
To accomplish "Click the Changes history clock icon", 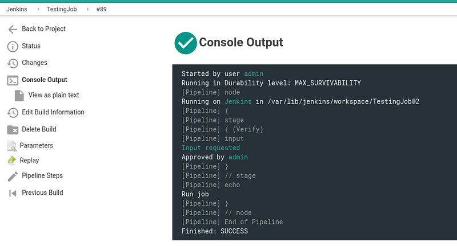I will coord(13,63).
